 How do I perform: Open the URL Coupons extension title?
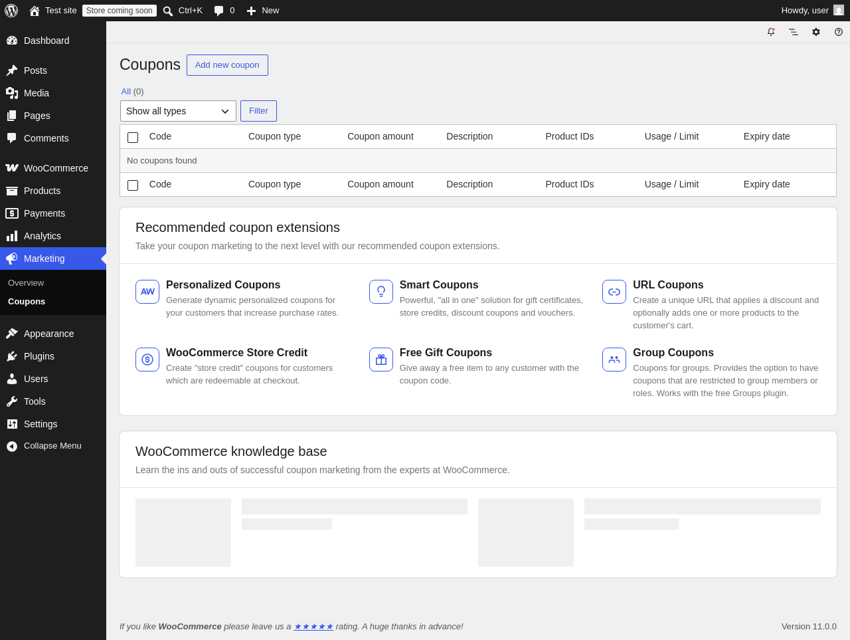pyautogui.click(x=668, y=285)
